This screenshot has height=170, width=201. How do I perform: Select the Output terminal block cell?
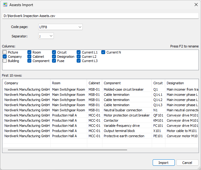click(x=127, y=131)
